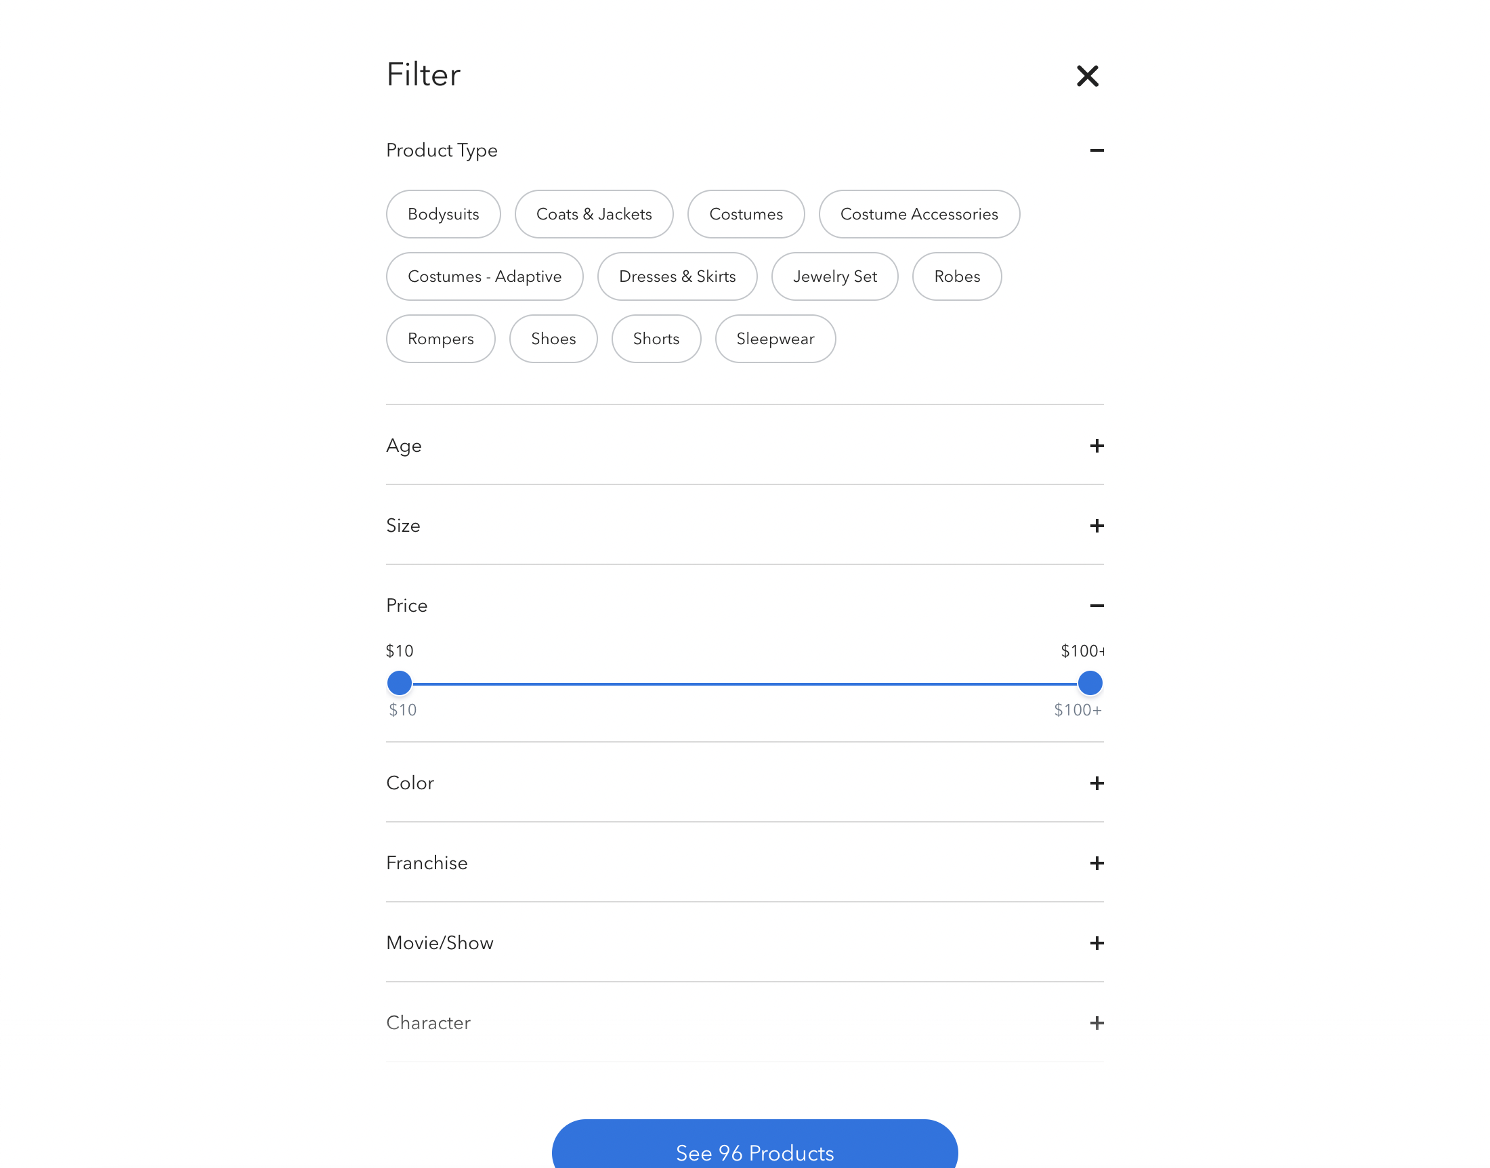Toggle the Bodysuits product type chip
This screenshot has height=1168, width=1490.
(x=443, y=214)
